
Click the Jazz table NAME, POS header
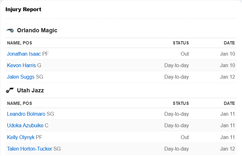[20, 103]
